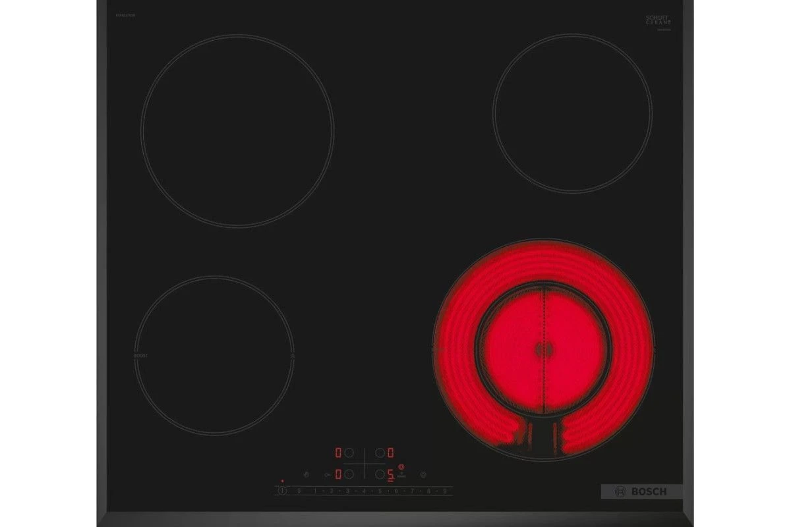This screenshot has width=791, height=527.
Task: Set heat slider to level 2
Action: tap(331, 491)
